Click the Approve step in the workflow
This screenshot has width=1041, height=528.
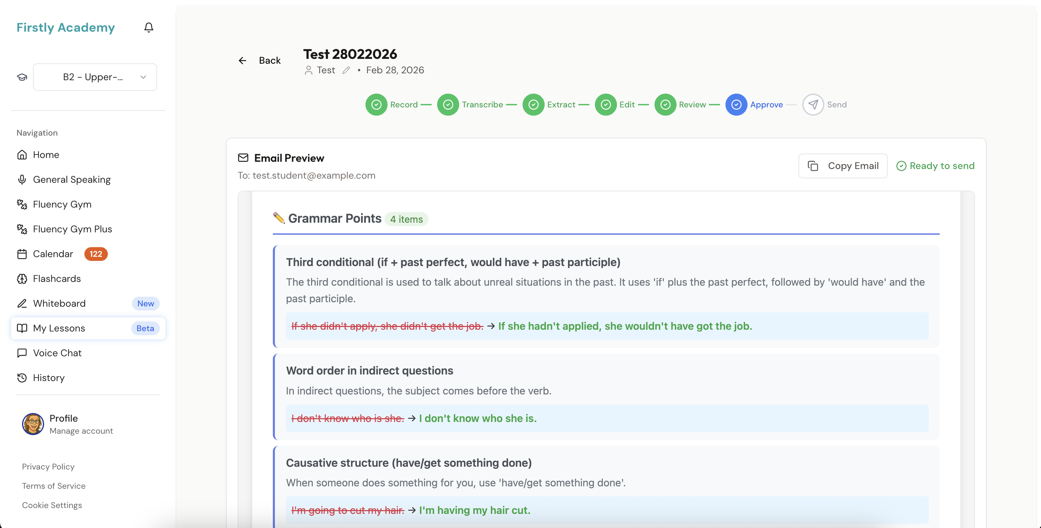tap(736, 104)
